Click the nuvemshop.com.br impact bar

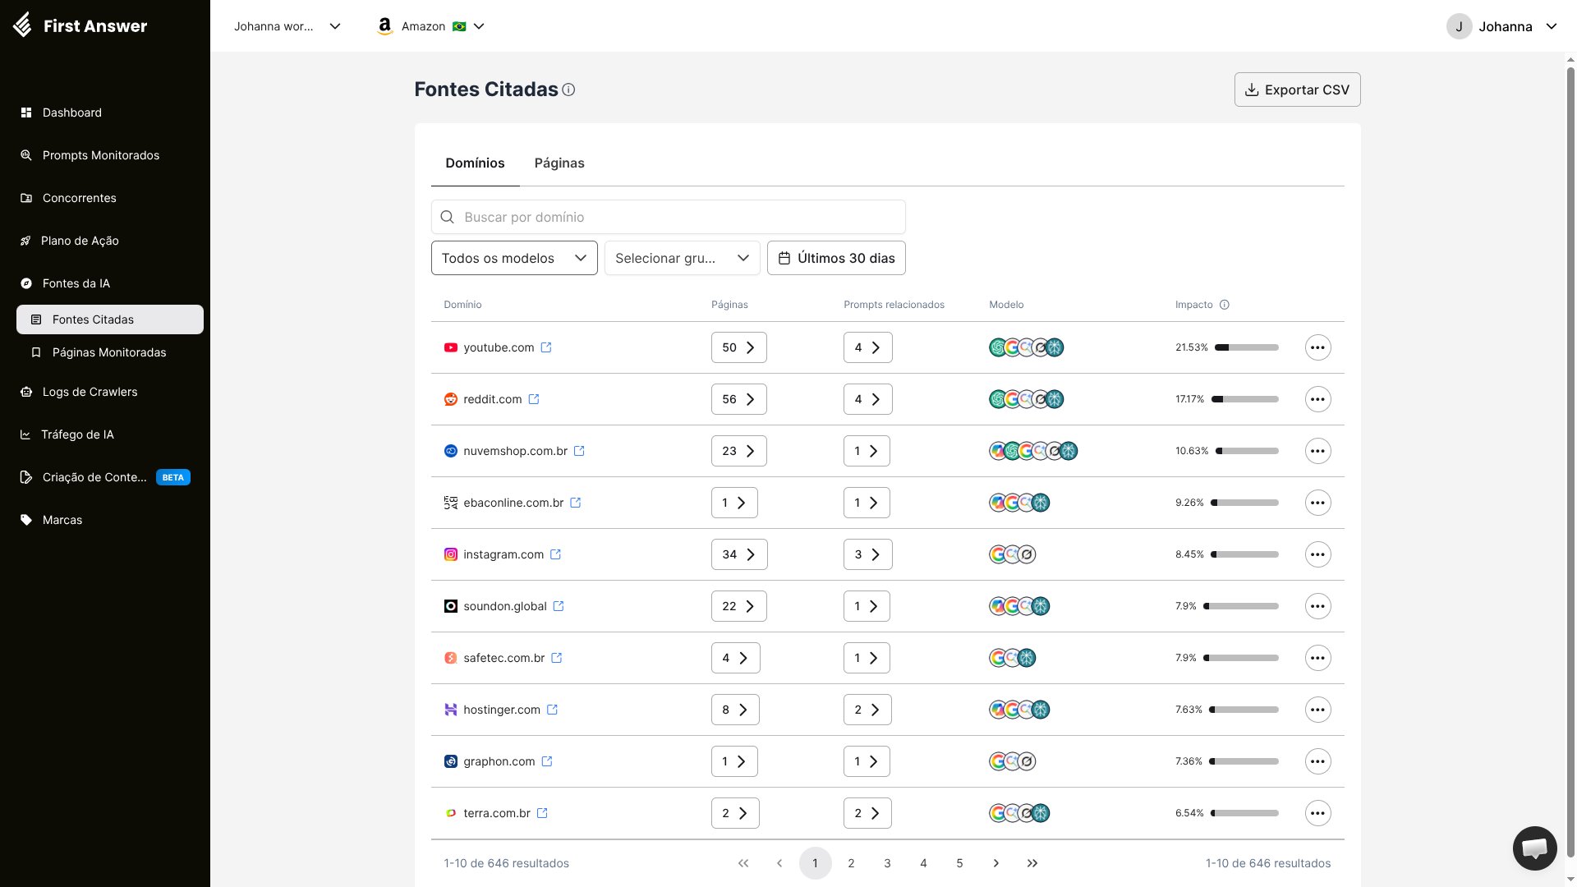tap(1247, 451)
